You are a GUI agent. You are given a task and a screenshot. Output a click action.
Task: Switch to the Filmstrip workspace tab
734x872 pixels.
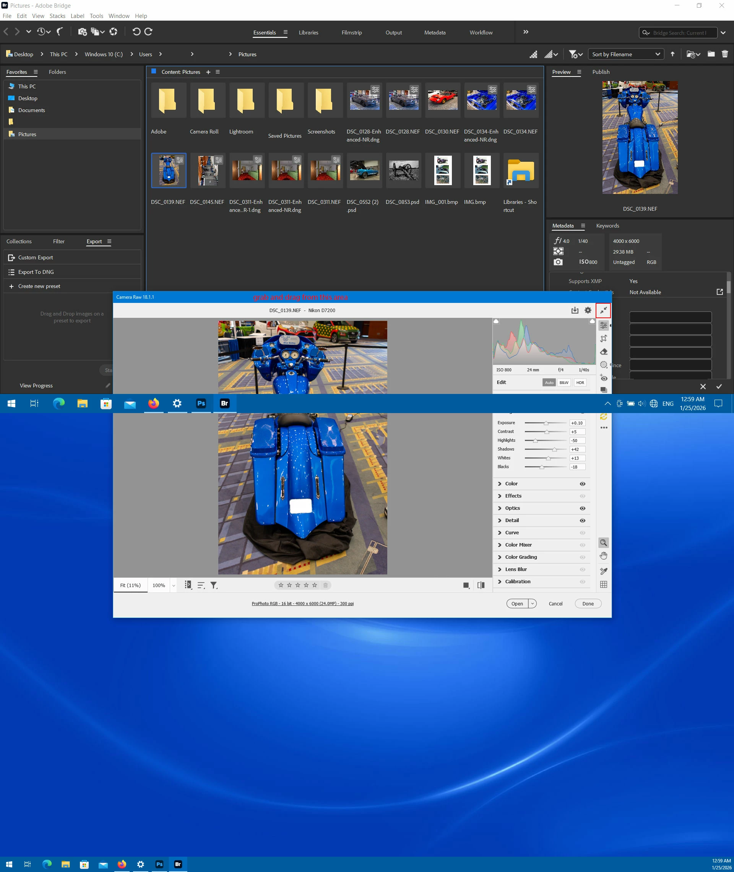coord(352,33)
